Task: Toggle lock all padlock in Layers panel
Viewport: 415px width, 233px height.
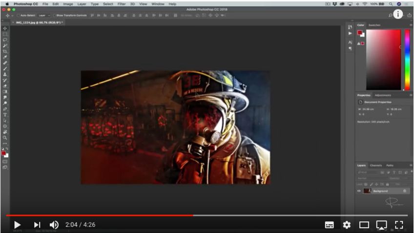Action: [x=388, y=184]
